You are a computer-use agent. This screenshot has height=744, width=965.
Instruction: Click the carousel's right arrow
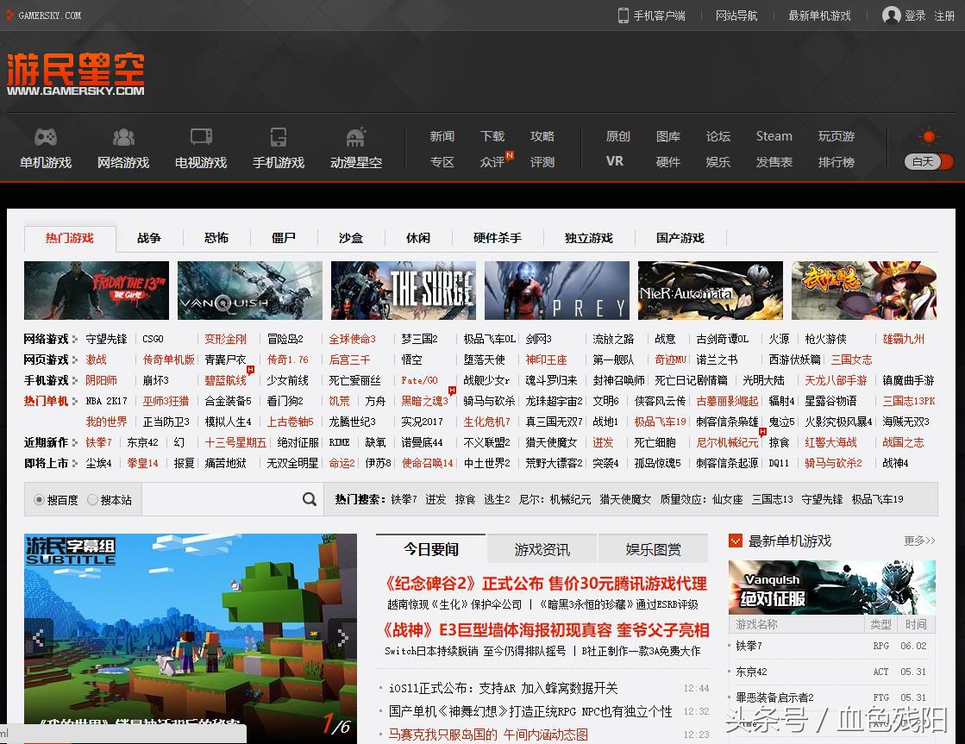[x=345, y=638]
